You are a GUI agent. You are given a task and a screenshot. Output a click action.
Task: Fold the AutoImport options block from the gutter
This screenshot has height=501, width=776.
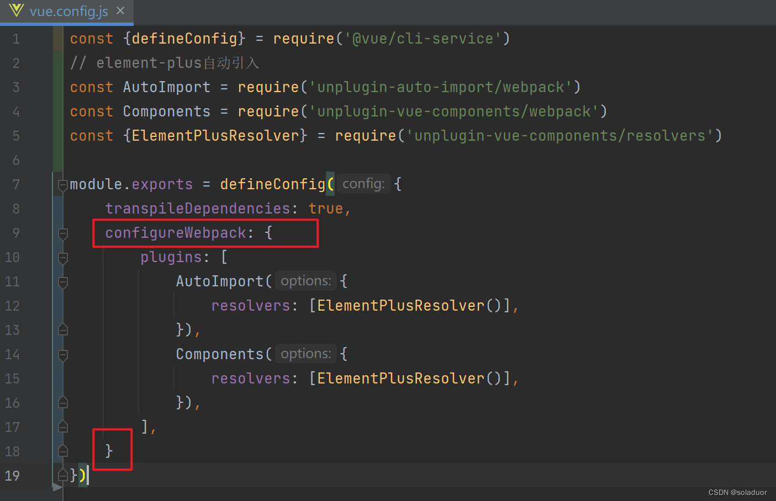(62, 282)
